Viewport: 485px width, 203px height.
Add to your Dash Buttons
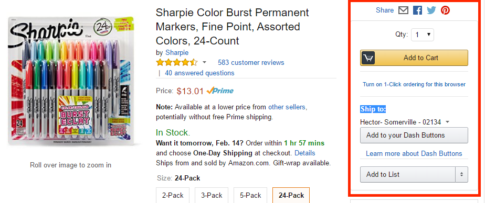[414, 135]
